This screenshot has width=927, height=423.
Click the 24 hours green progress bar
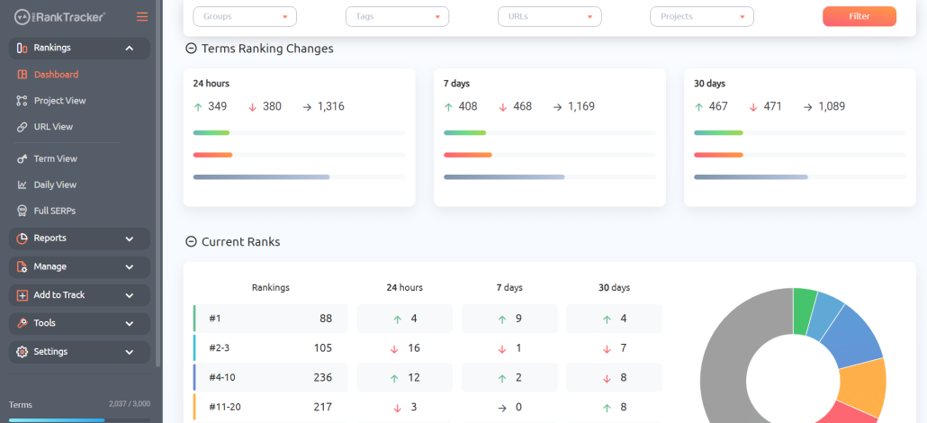pos(211,132)
